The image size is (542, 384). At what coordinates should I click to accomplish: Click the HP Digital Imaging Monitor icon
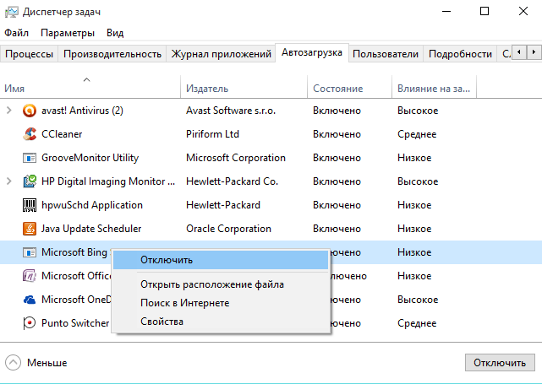(x=30, y=181)
